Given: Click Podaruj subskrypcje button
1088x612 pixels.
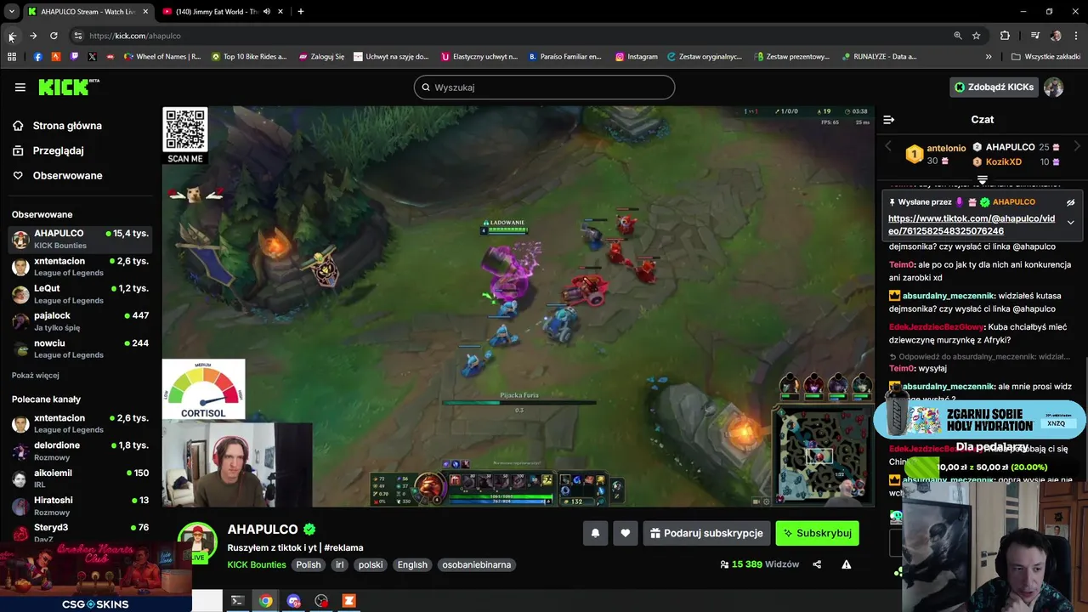Looking at the screenshot, I should click(x=706, y=533).
